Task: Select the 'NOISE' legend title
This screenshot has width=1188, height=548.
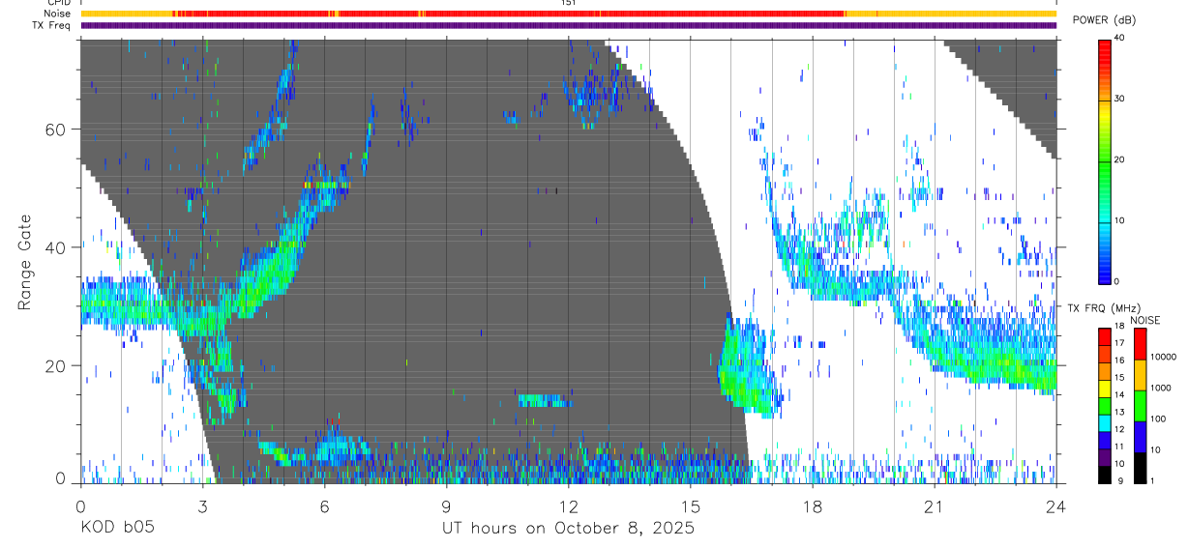Action: (1144, 320)
